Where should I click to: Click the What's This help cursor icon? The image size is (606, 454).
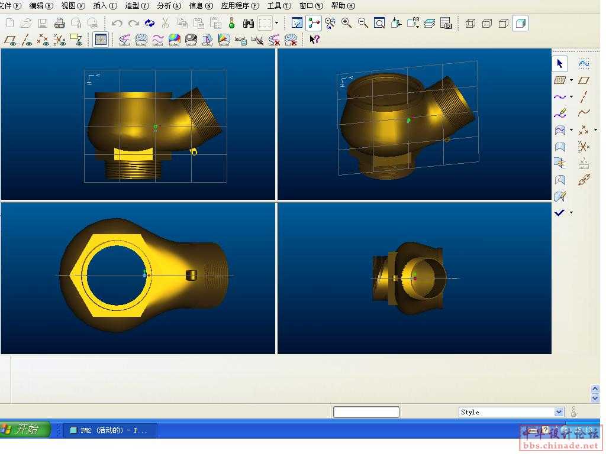click(314, 40)
